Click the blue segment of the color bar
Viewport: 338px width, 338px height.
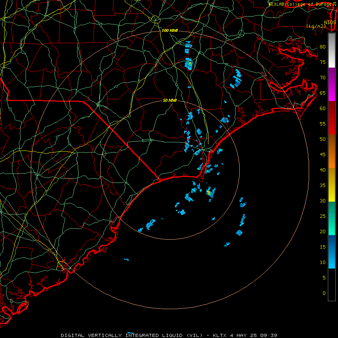click(332, 252)
